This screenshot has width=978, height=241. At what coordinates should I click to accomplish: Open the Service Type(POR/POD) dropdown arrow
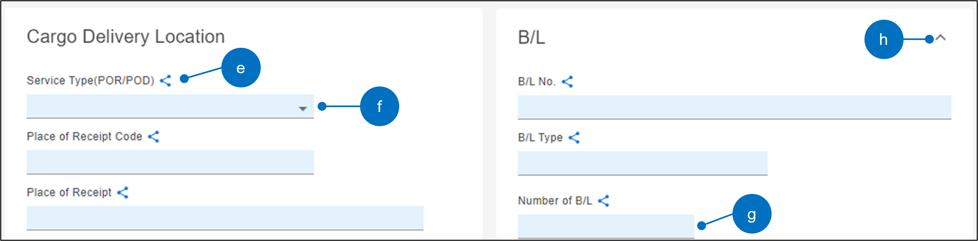302,109
